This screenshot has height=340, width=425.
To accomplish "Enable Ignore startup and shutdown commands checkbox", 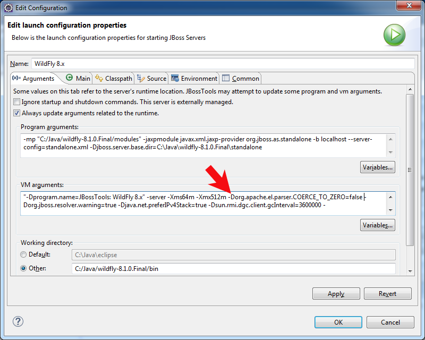I will (17, 102).
